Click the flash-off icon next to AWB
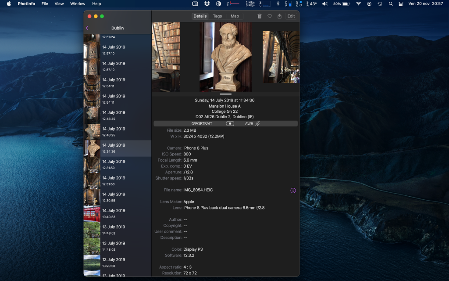 coord(257,124)
